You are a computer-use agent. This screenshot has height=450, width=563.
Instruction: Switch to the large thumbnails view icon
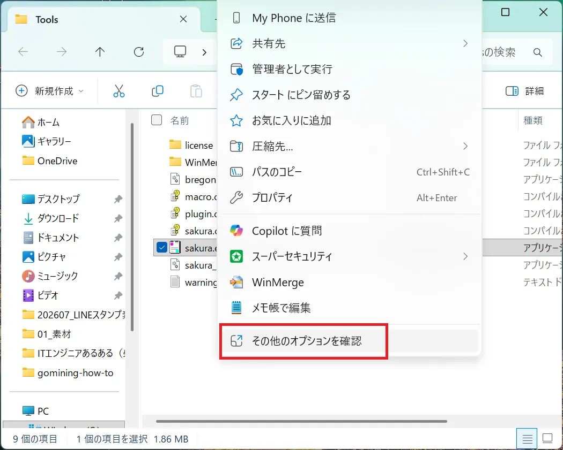coord(547,438)
